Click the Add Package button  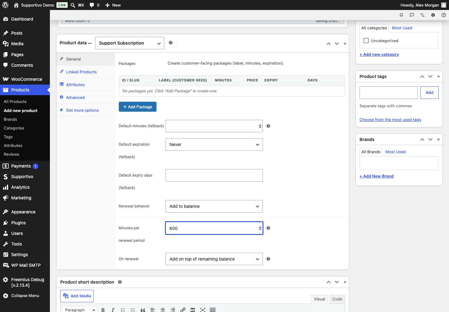138,107
